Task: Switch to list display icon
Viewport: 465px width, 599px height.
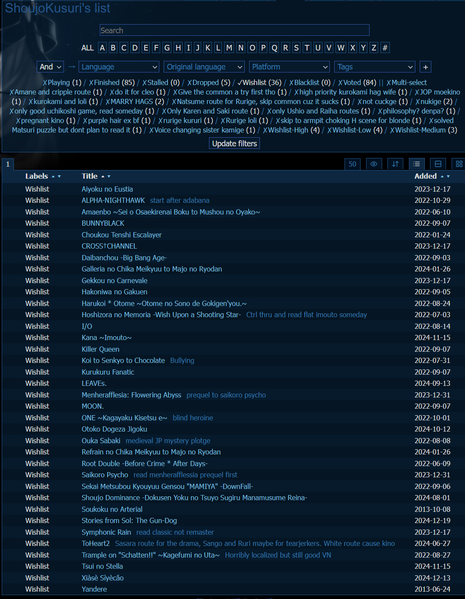Action: pyautogui.click(x=416, y=164)
